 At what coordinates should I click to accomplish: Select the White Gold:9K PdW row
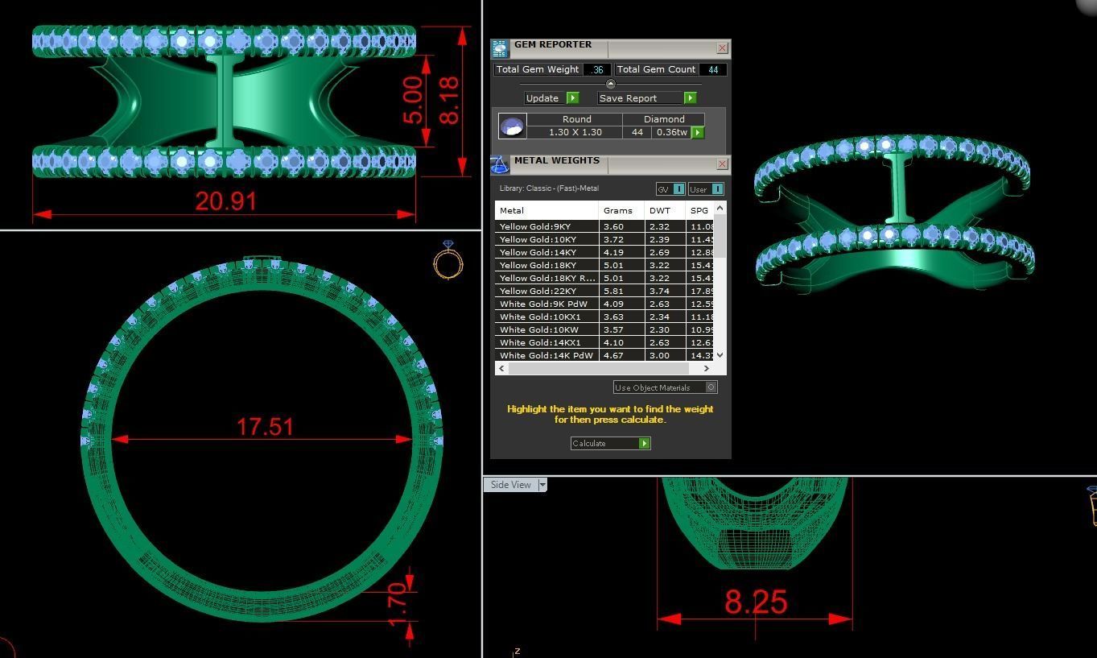click(604, 304)
